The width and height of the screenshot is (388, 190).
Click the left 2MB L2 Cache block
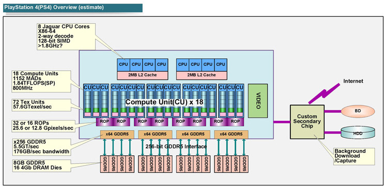142,75
